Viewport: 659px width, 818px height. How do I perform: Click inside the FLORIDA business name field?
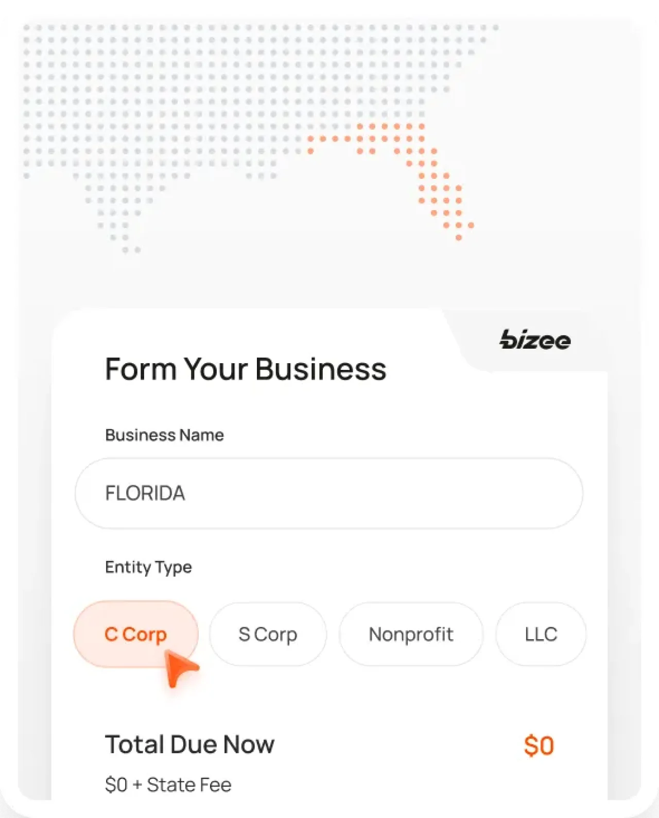coord(328,493)
